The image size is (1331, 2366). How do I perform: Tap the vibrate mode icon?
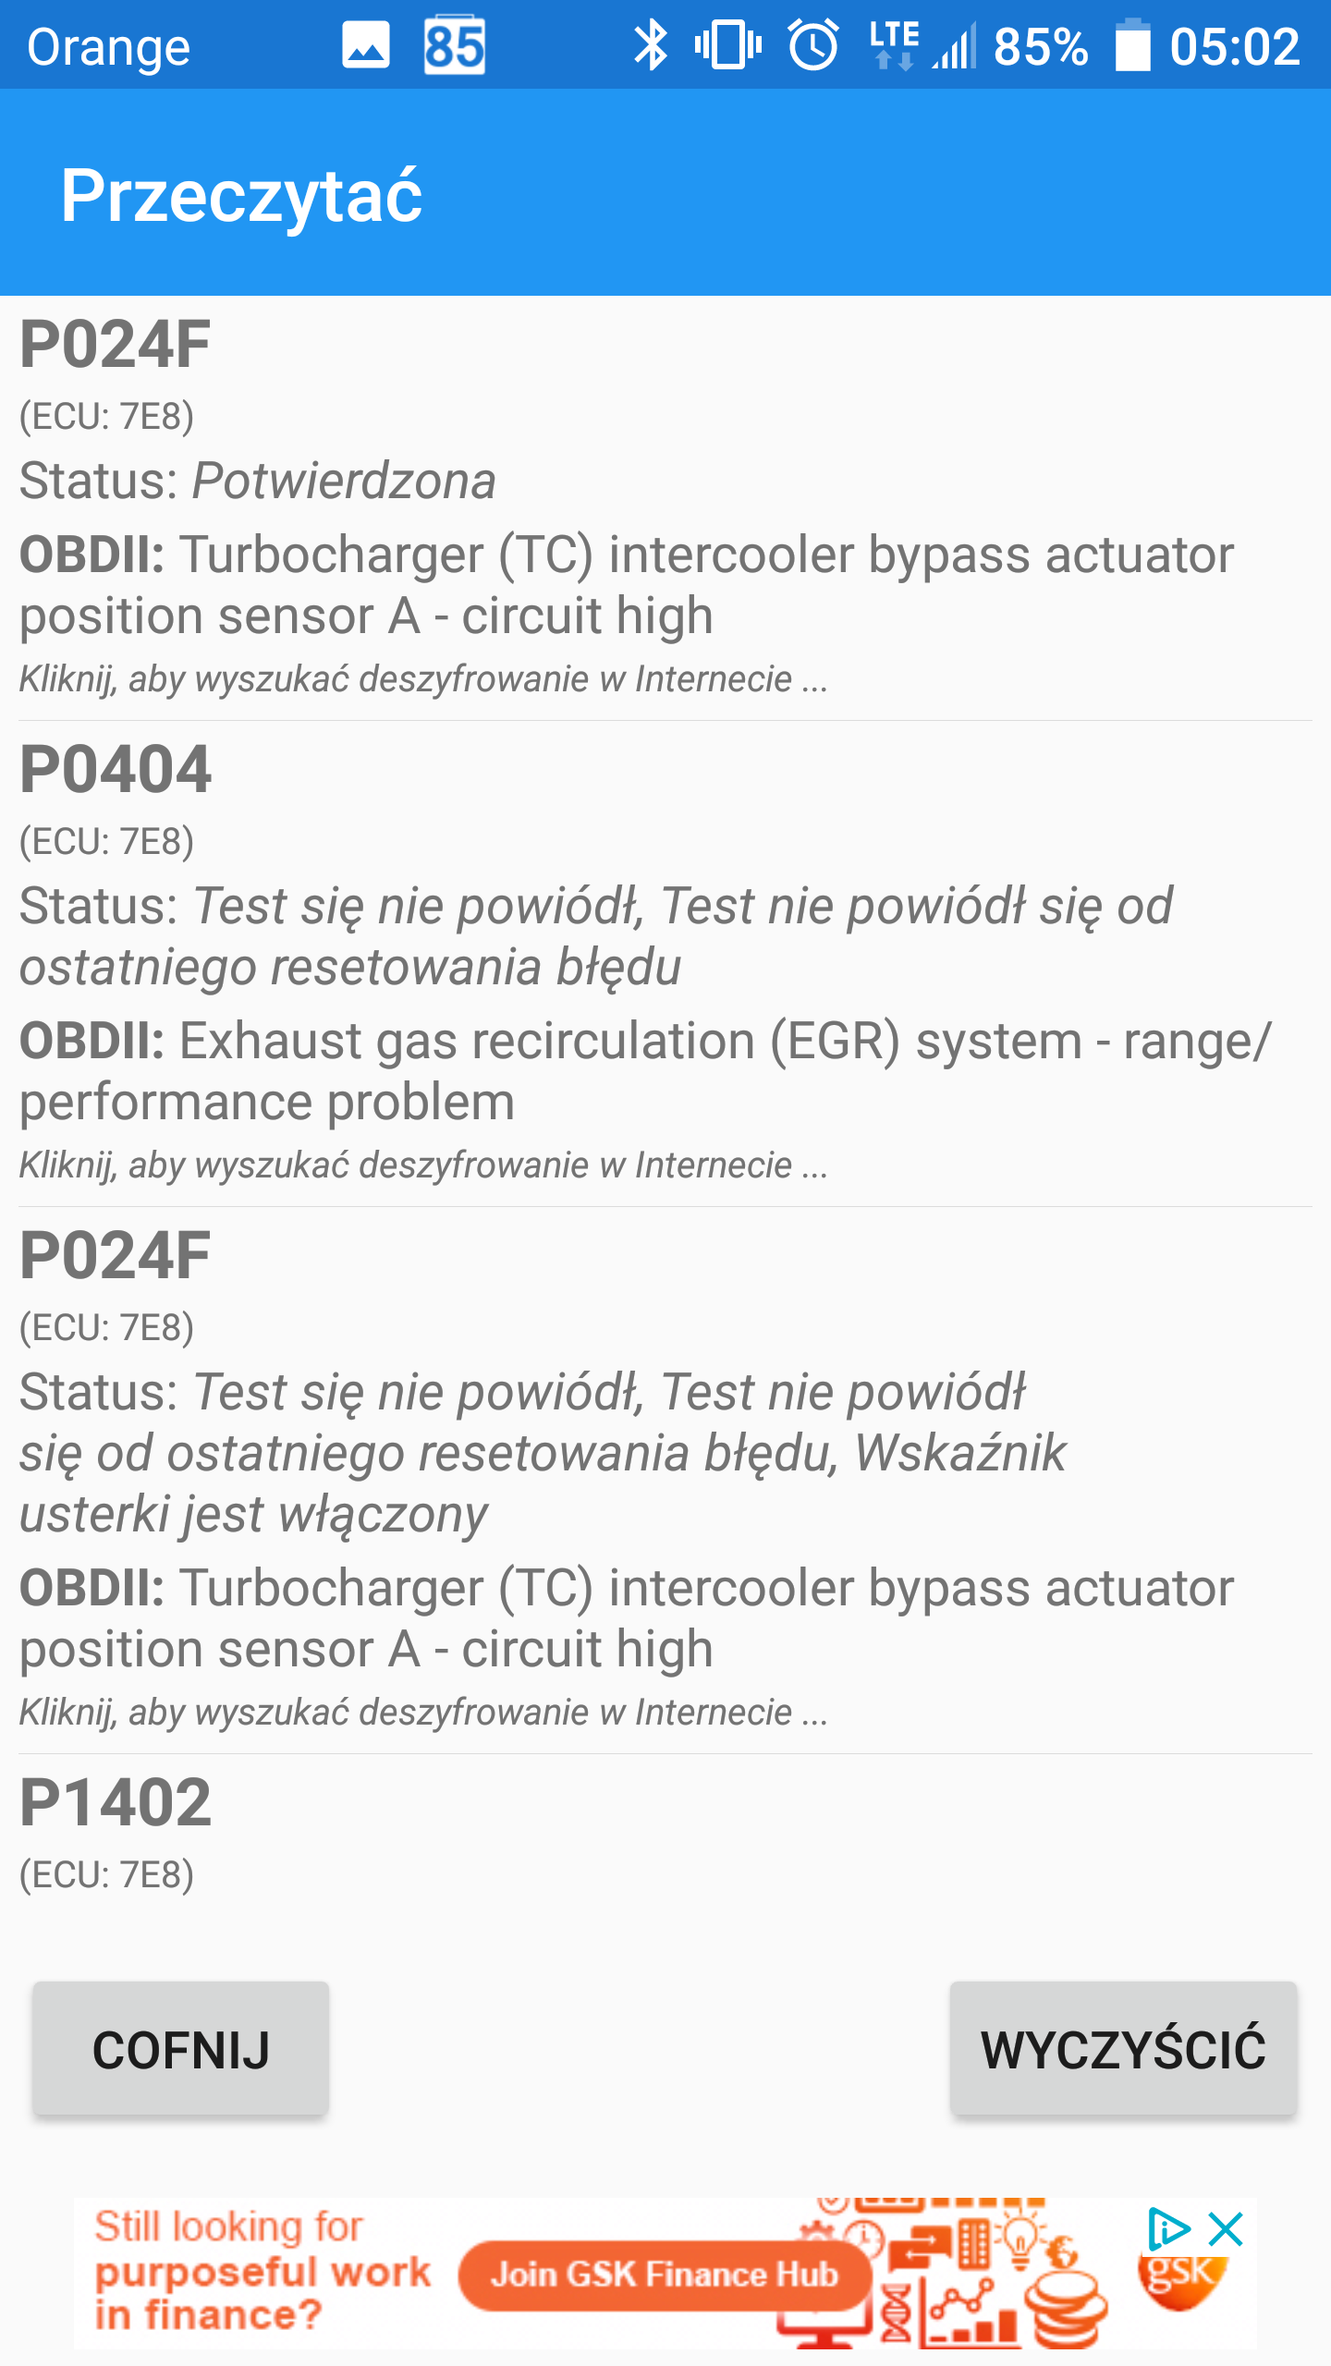727,45
